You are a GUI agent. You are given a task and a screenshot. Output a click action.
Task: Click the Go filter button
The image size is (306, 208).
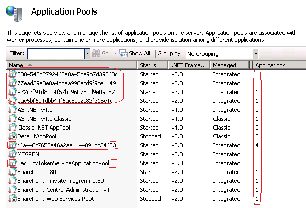(100, 53)
